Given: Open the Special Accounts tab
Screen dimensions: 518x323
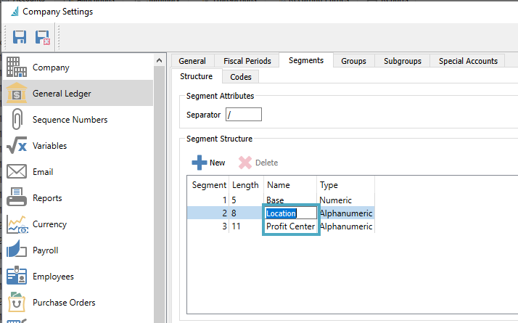Looking at the screenshot, I should click(468, 61).
